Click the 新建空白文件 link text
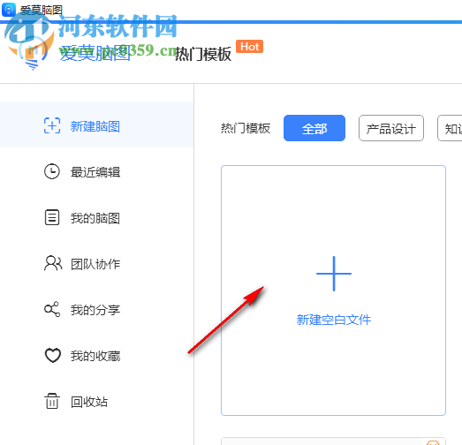The width and height of the screenshot is (462, 445). pyautogui.click(x=334, y=320)
